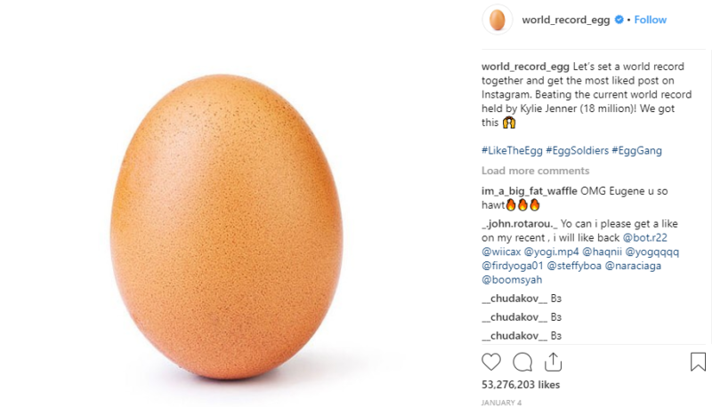The height and width of the screenshot is (407, 712).
Task: Open the _.john.rotarou._ commenter profile
Action: tap(519, 223)
